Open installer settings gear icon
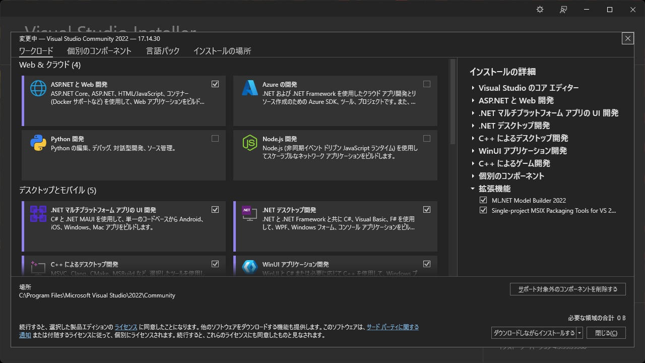This screenshot has height=363, width=645. point(540,10)
